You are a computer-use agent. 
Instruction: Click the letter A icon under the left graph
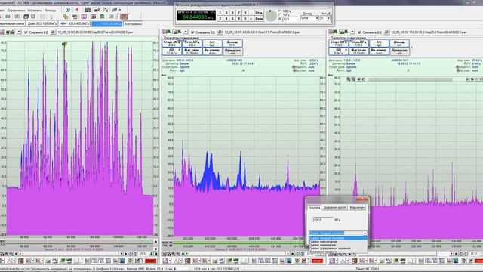click(x=9, y=261)
